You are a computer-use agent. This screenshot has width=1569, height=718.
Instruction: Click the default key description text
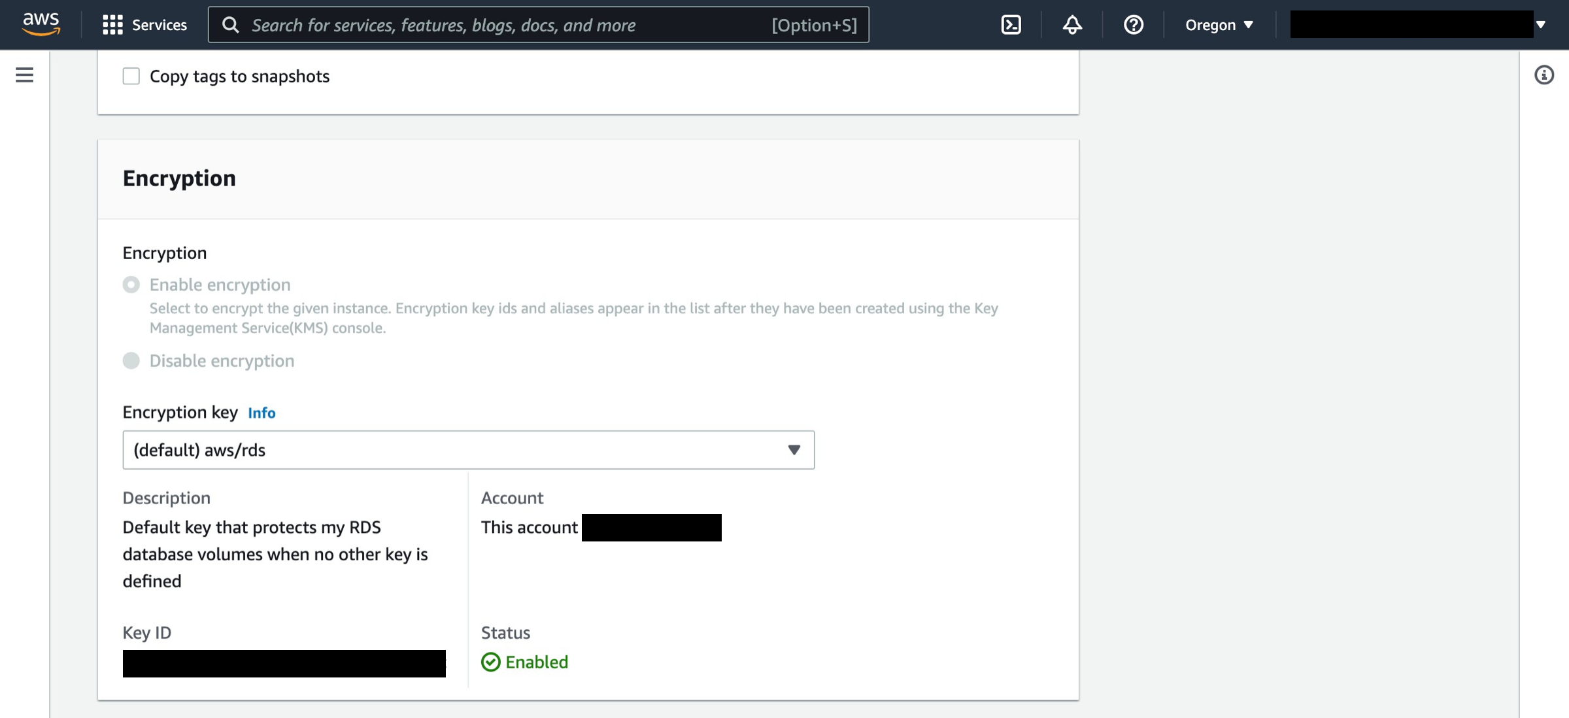[275, 554]
